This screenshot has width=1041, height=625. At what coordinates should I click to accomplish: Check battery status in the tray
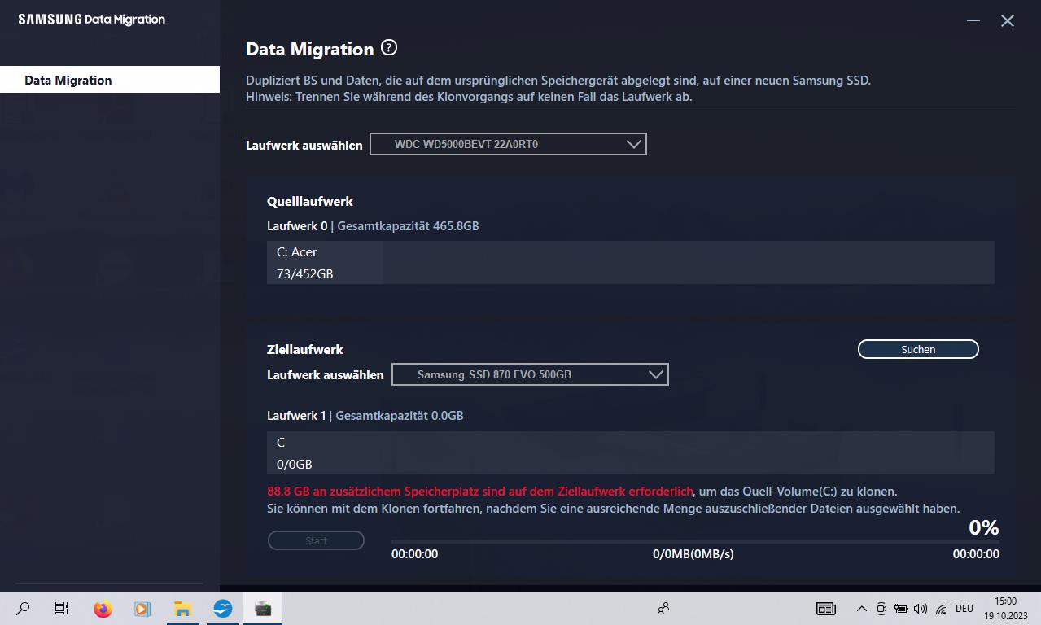[901, 609]
